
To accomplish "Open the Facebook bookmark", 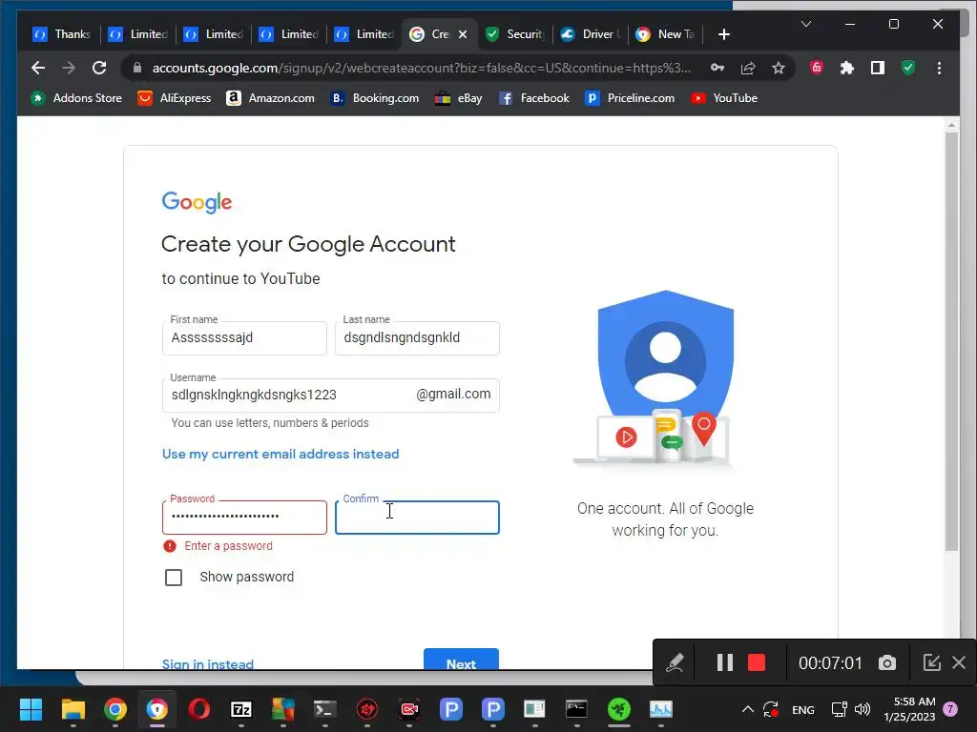I will 534,98.
